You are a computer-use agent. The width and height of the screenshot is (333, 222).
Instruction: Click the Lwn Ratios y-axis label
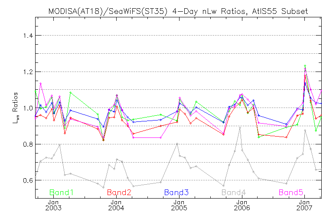click(x=16, y=108)
